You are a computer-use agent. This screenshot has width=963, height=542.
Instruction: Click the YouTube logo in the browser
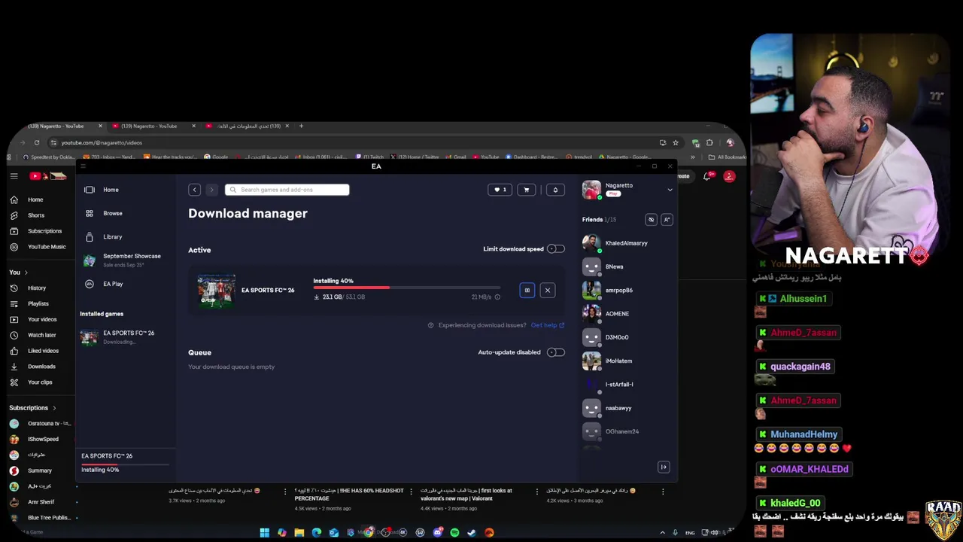coord(48,176)
